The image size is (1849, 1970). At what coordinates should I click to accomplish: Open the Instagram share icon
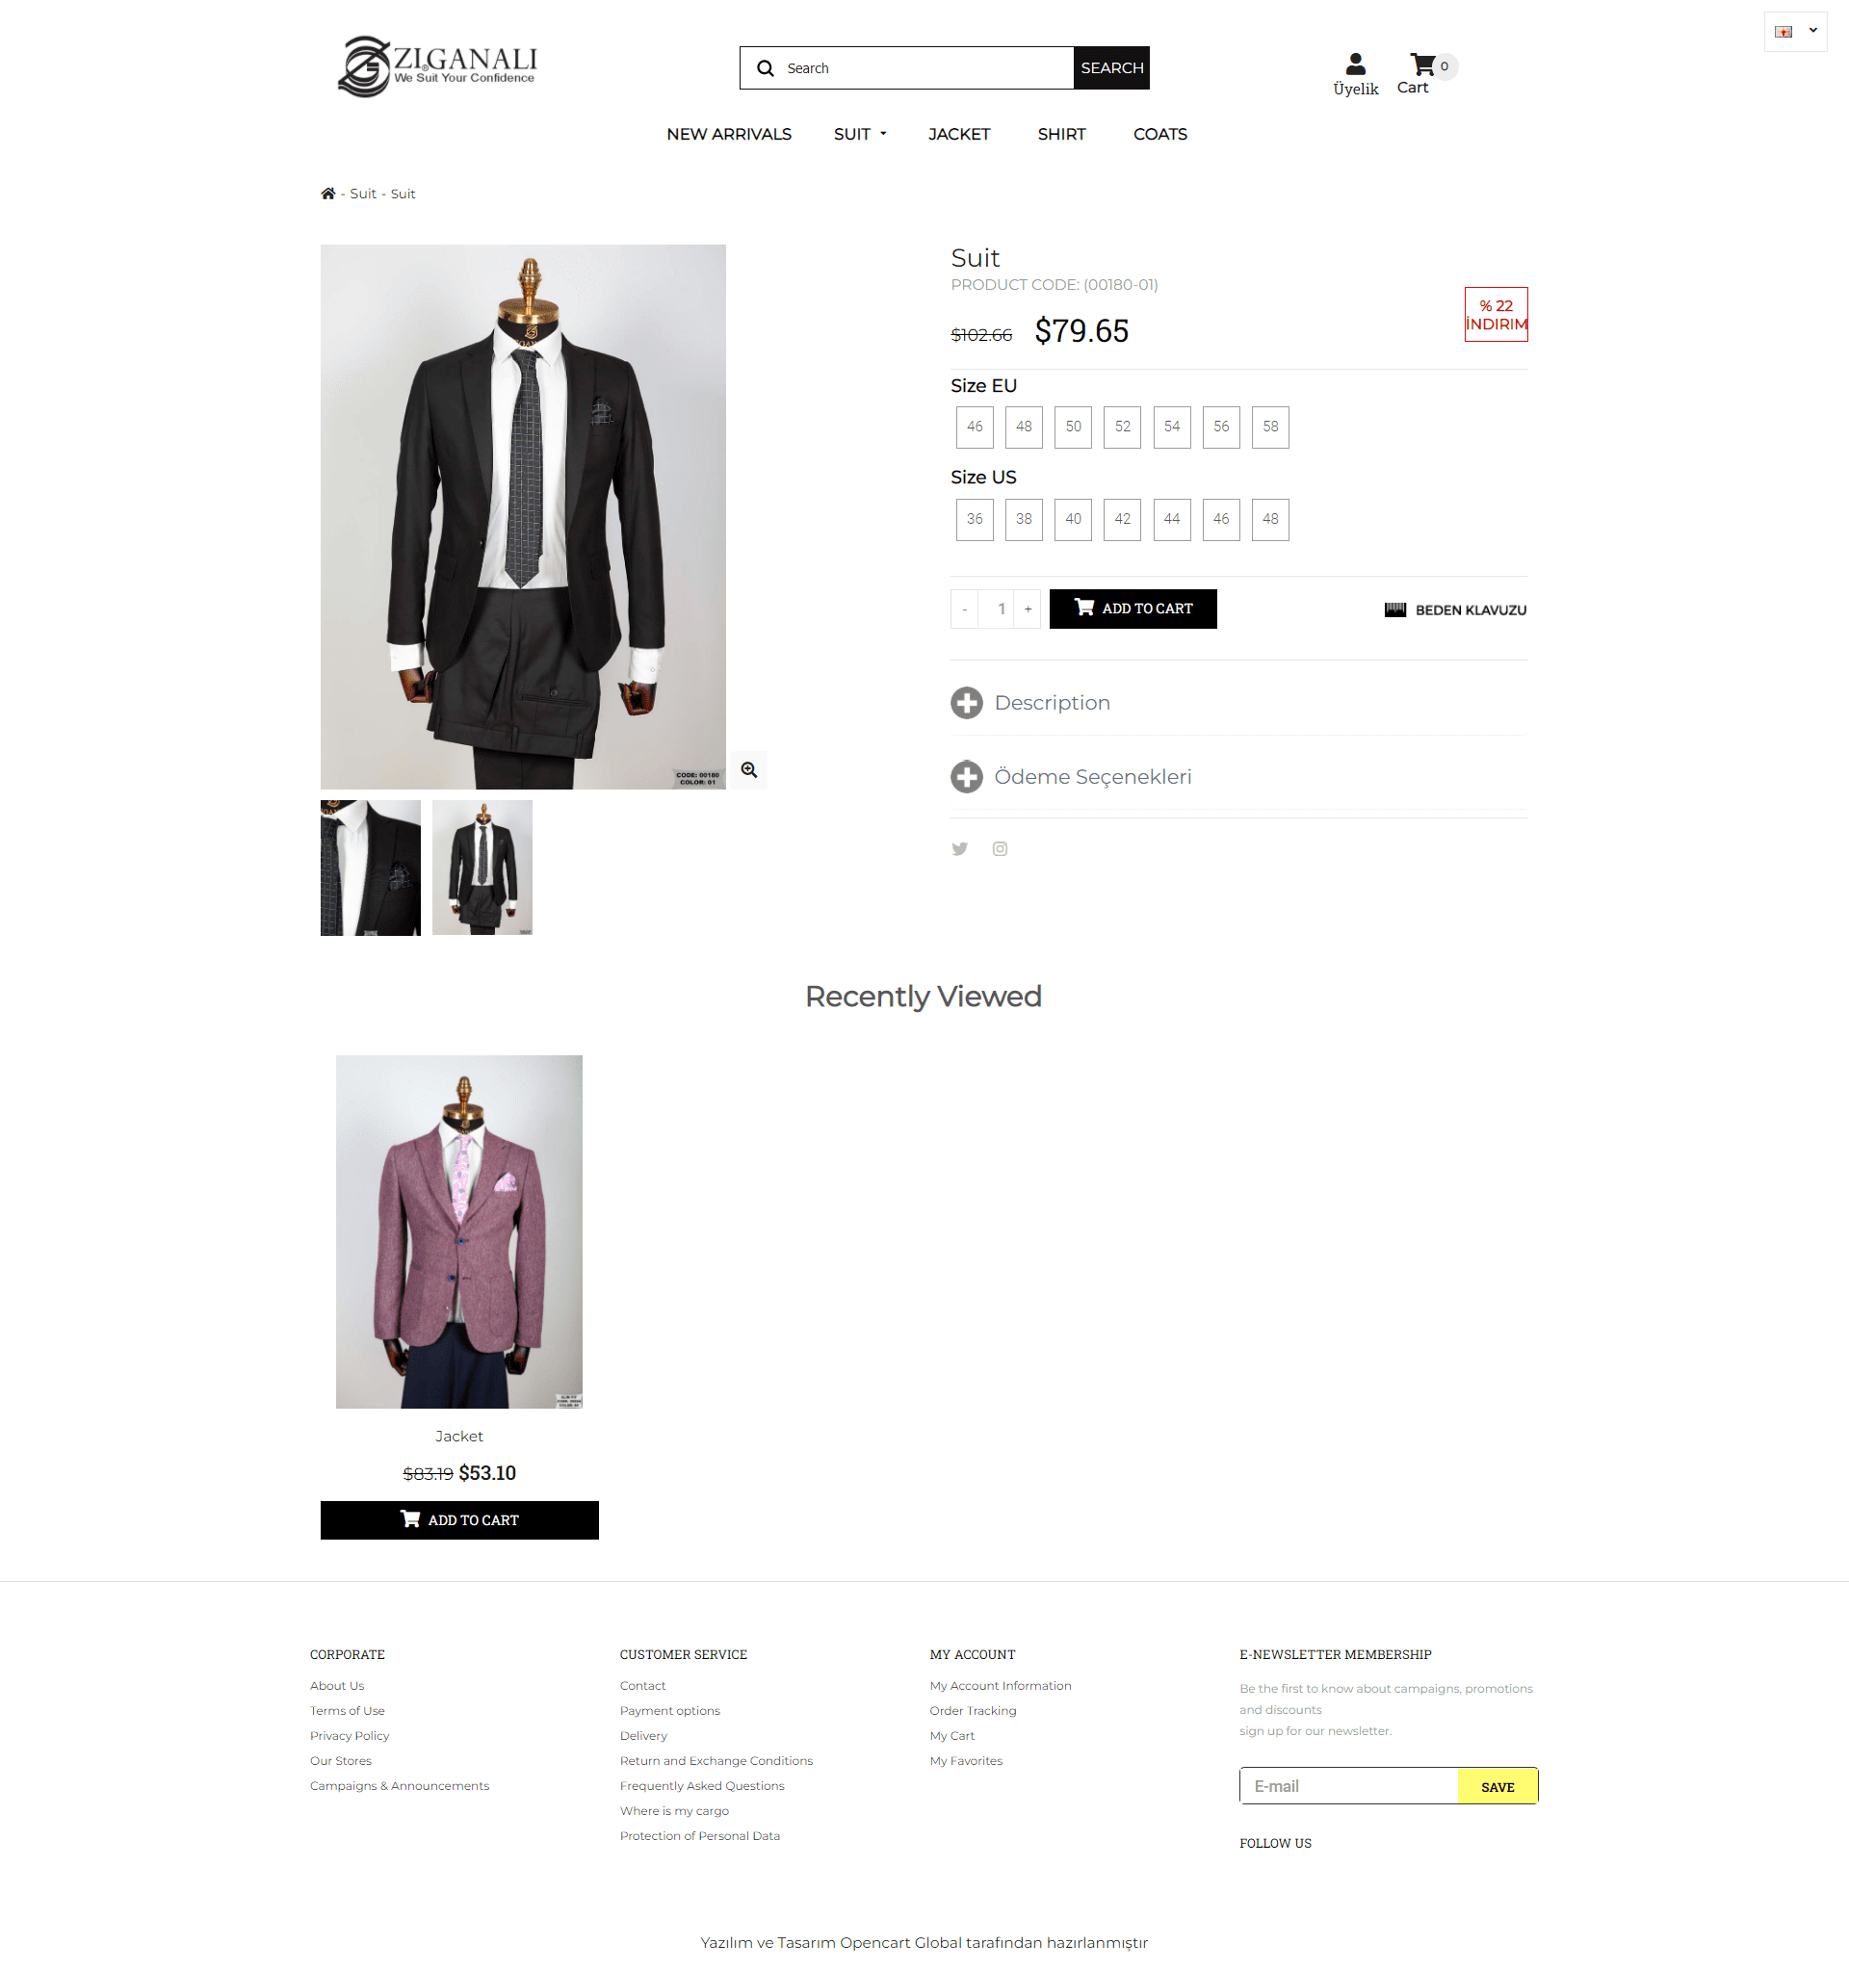coord(1000,849)
